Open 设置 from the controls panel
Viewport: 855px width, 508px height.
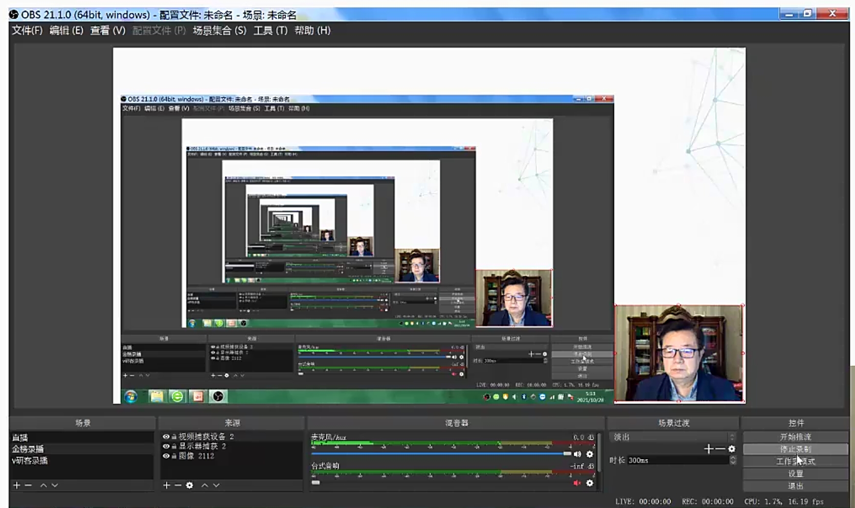click(x=795, y=473)
